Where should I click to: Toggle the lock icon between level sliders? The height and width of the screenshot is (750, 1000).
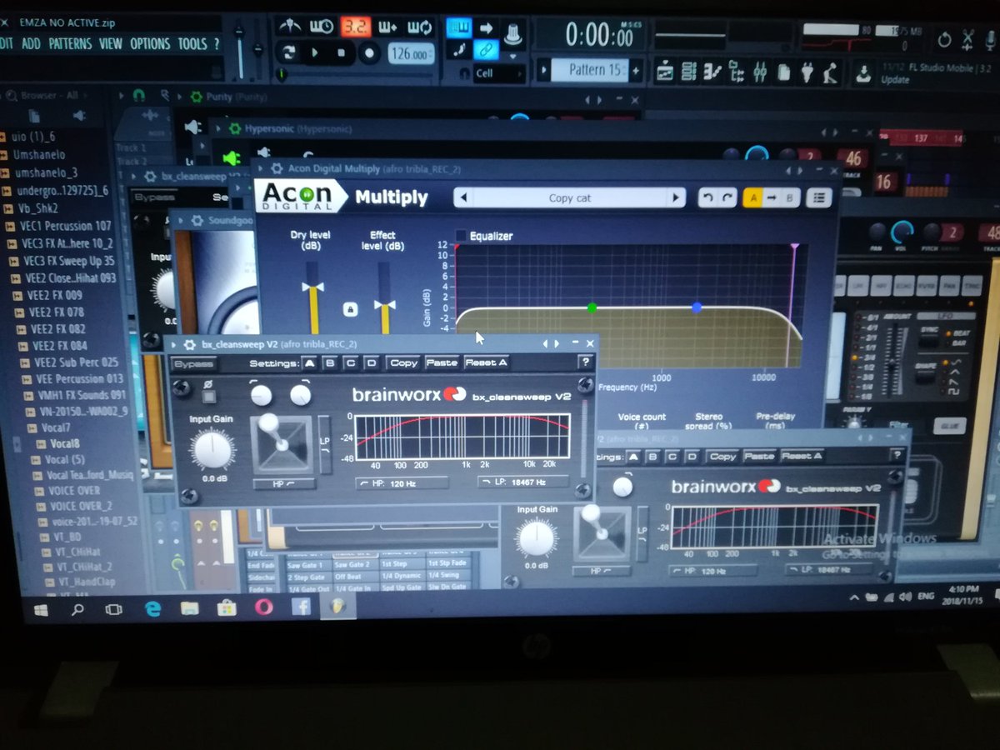click(350, 310)
